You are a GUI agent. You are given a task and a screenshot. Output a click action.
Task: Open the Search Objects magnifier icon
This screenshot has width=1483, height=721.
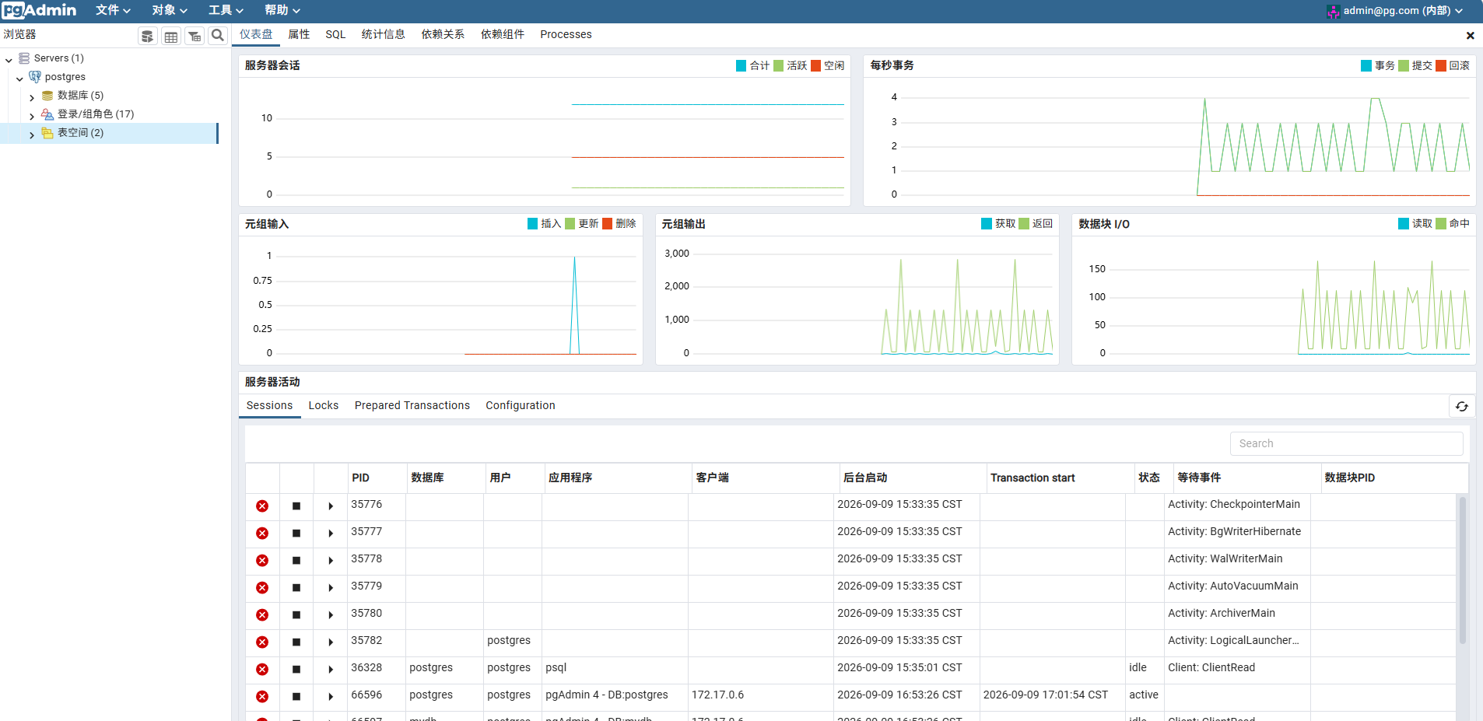tap(218, 35)
